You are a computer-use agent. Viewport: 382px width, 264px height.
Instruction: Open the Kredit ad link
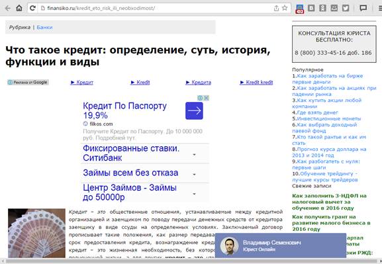[x=140, y=82]
